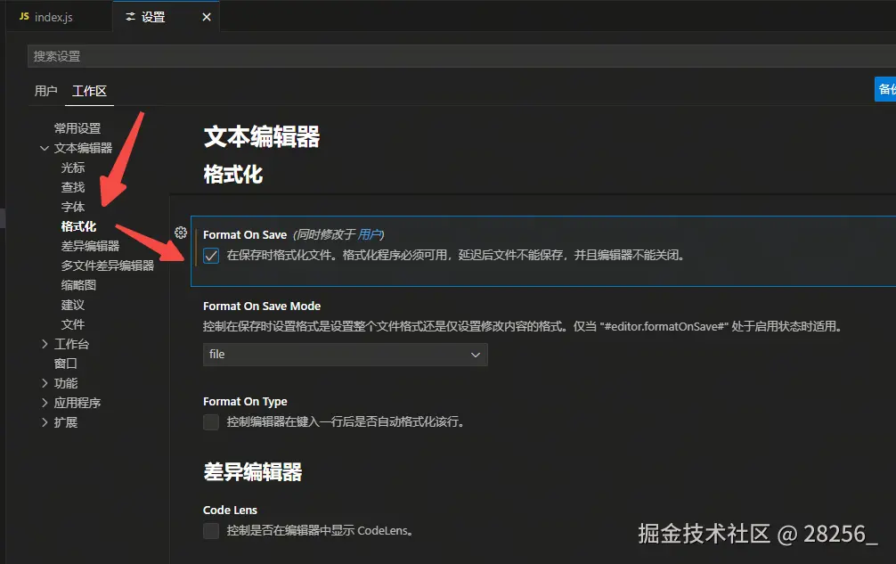The height and width of the screenshot is (564, 896).
Task: Go to the 光标 settings section
Action: click(72, 168)
